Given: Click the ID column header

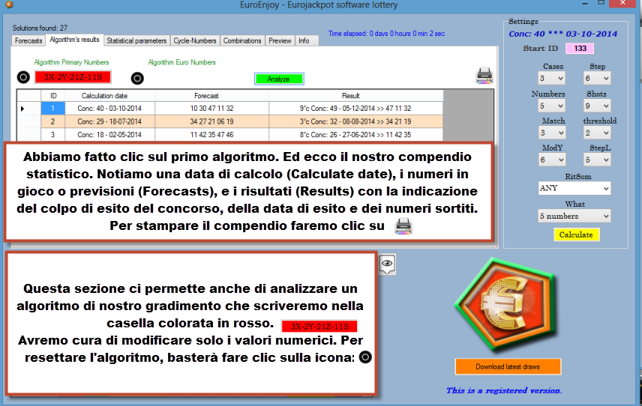Looking at the screenshot, I should tap(53, 96).
